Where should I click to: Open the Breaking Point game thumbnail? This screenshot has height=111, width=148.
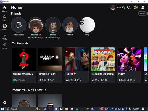tap(50, 59)
